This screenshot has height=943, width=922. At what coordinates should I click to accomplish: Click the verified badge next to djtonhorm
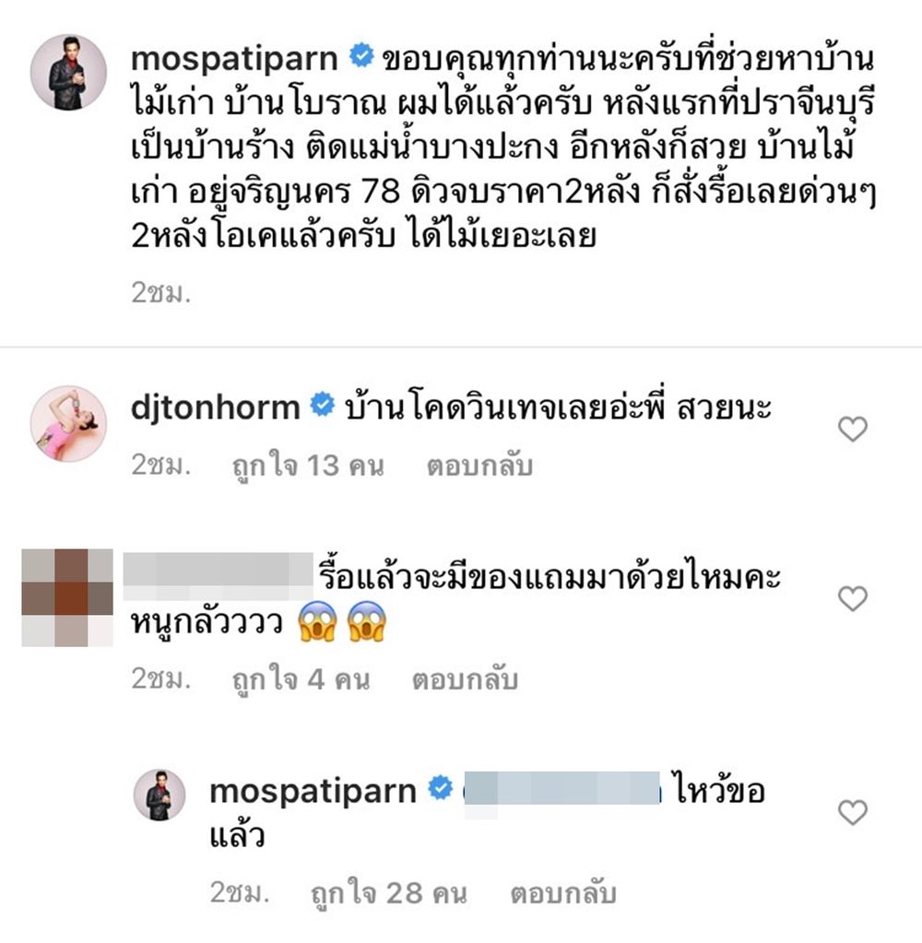(323, 405)
